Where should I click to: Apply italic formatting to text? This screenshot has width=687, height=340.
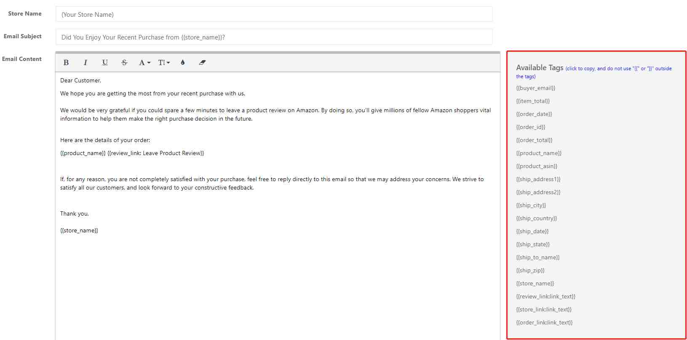pos(85,63)
